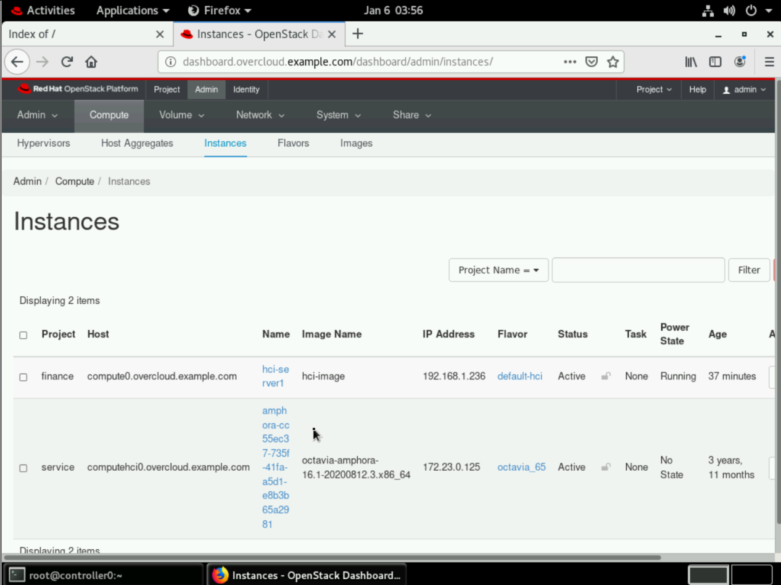Expand the System navigation dropdown

pyautogui.click(x=339, y=115)
